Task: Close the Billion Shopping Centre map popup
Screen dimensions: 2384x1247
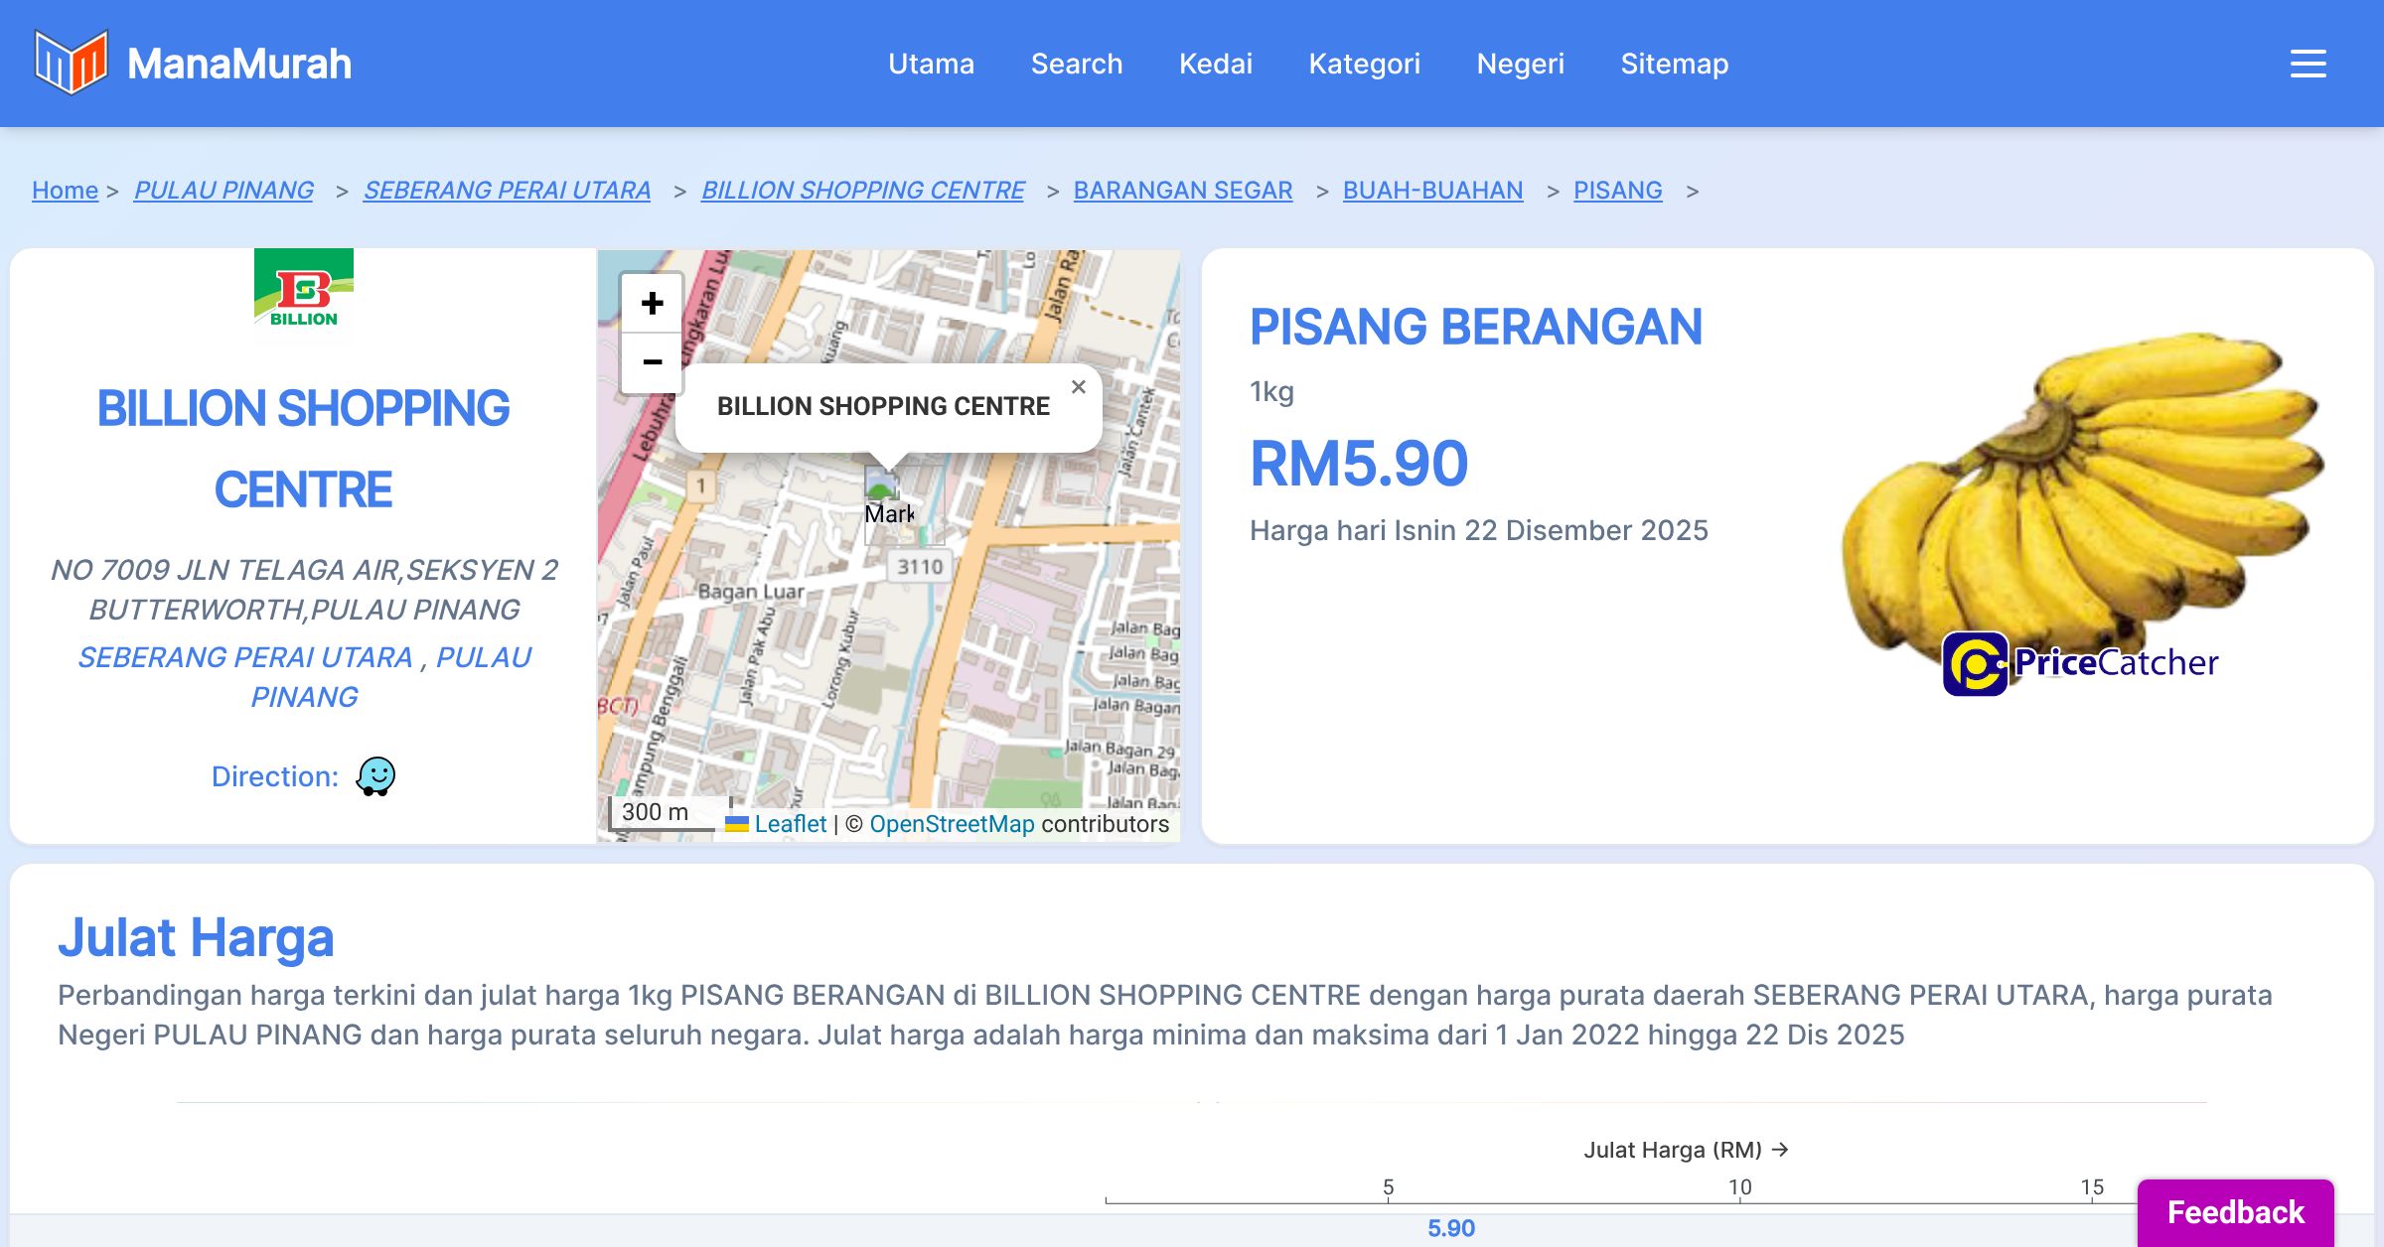Action: coord(1079,387)
